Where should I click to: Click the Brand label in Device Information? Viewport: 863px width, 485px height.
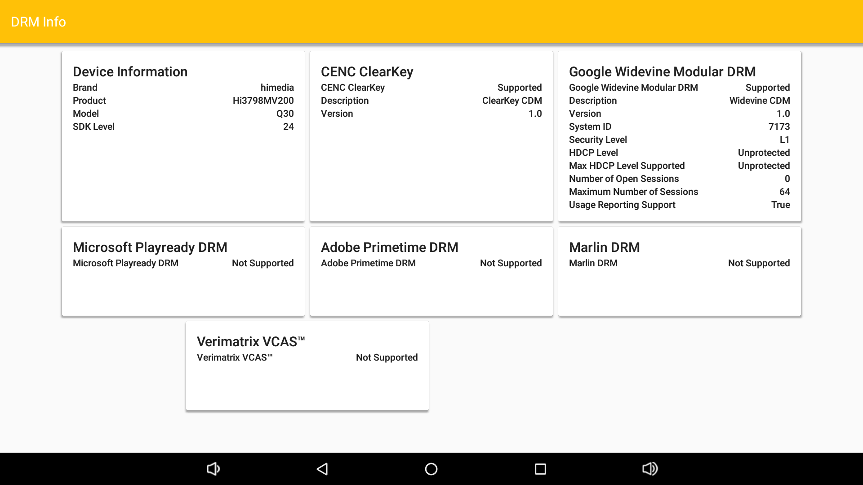click(x=85, y=88)
